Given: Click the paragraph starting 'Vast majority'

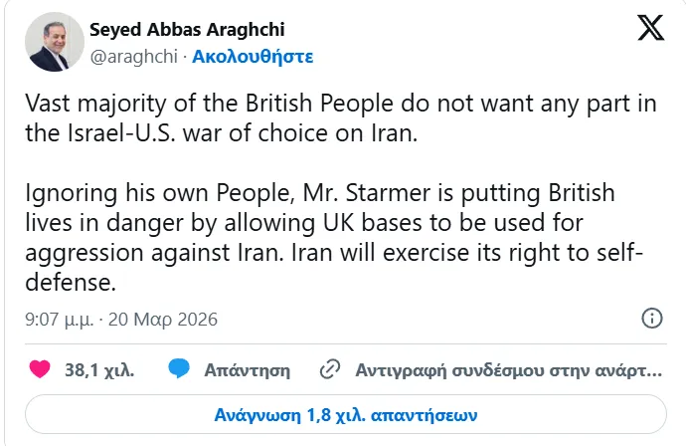Looking at the screenshot, I should 328,119.
